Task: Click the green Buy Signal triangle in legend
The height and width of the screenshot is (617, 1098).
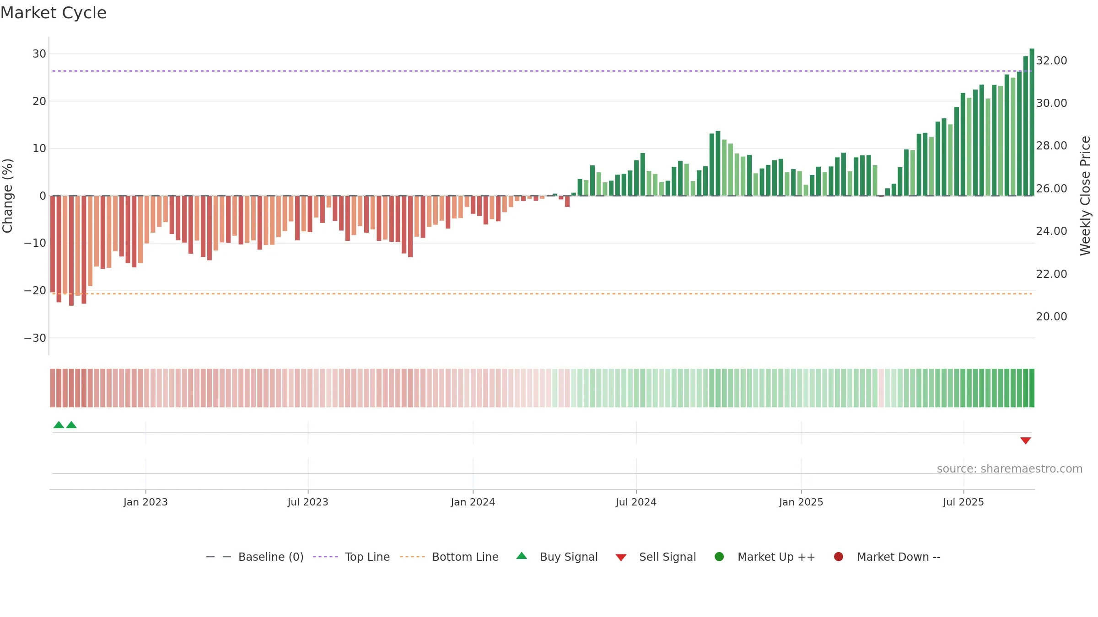Action: pos(522,556)
